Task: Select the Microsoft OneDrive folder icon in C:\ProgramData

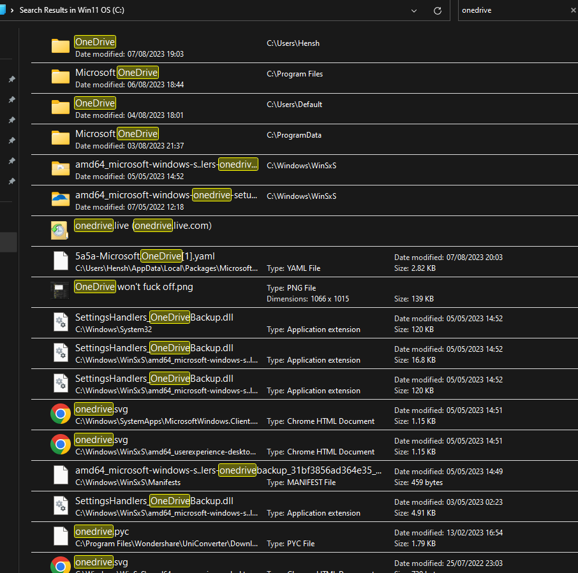Action: tap(61, 138)
